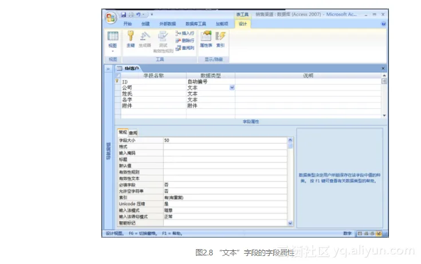The width and height of the screenshot is (421, 264).
Task: Click the 允许空字符串 property value
Action: pyautogui.click(x=225, y=191)
